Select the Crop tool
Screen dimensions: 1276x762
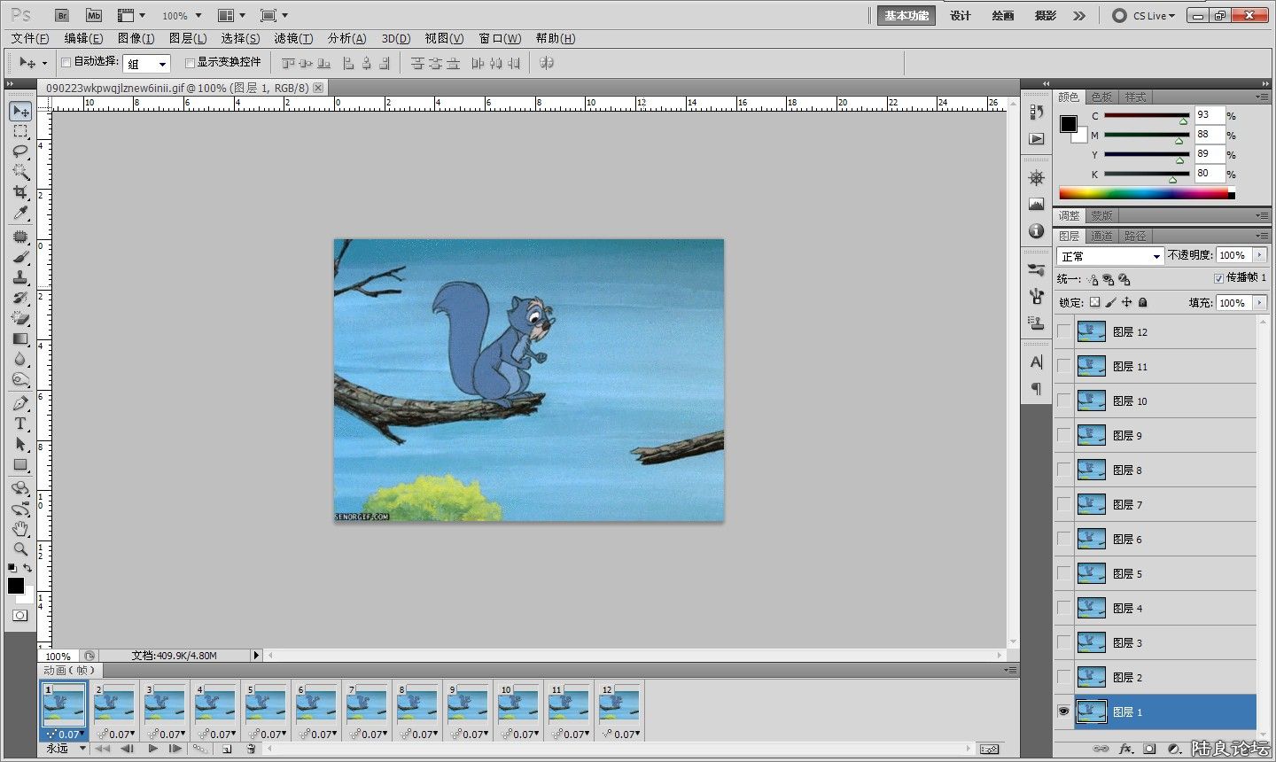pos(20,192)
